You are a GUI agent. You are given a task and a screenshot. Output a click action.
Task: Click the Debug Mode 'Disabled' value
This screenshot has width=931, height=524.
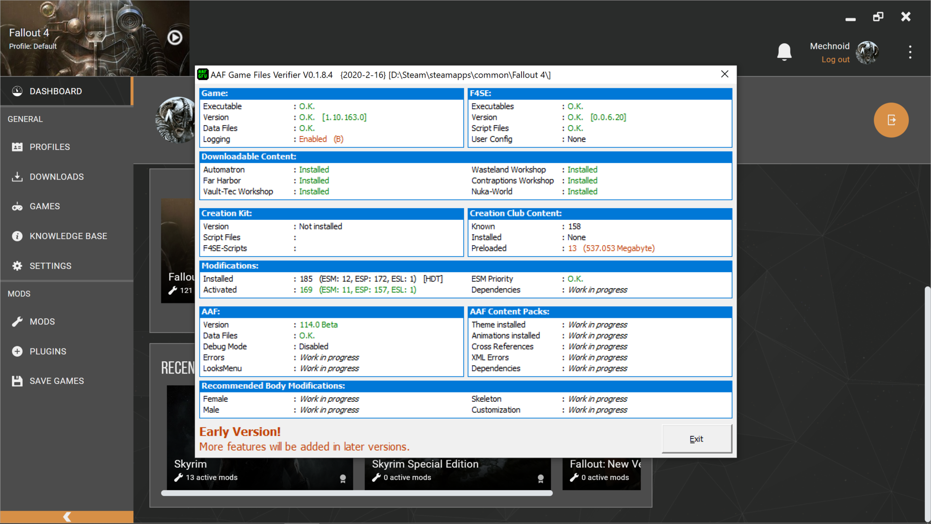click(x=314, y=346)
